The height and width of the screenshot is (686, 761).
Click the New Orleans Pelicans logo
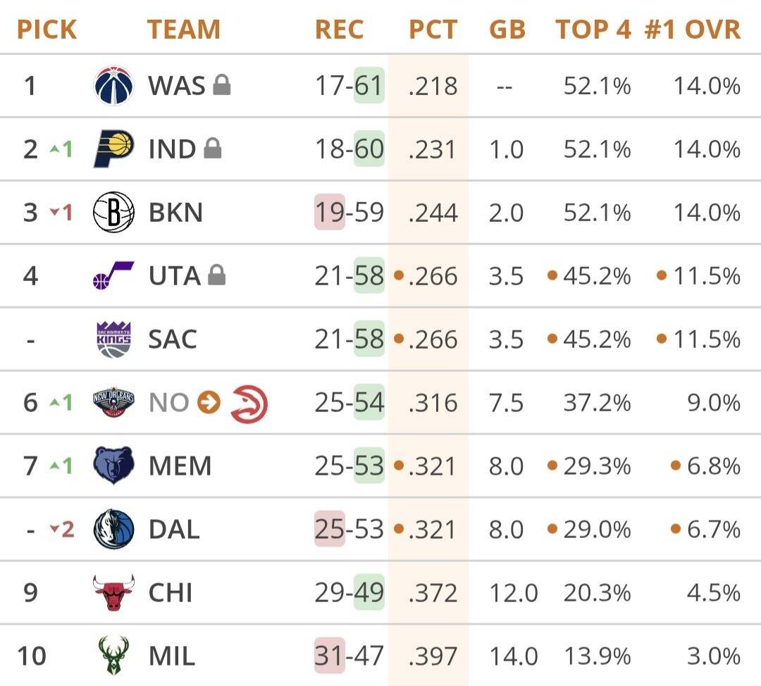tap(113, 403)
